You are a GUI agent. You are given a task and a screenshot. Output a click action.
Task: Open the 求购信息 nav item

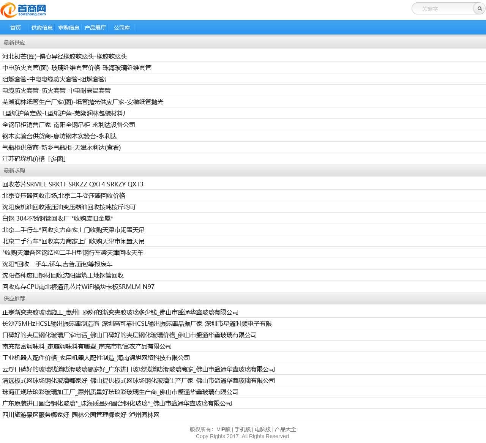coord(69,28)
